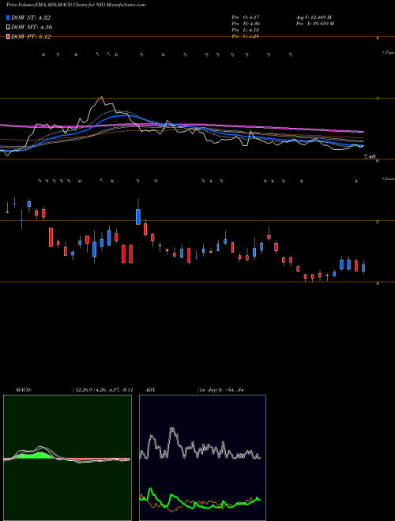Click the magenta DOW PT legend swatch
This screenshot has height=521, width=395.
point(8,36)
